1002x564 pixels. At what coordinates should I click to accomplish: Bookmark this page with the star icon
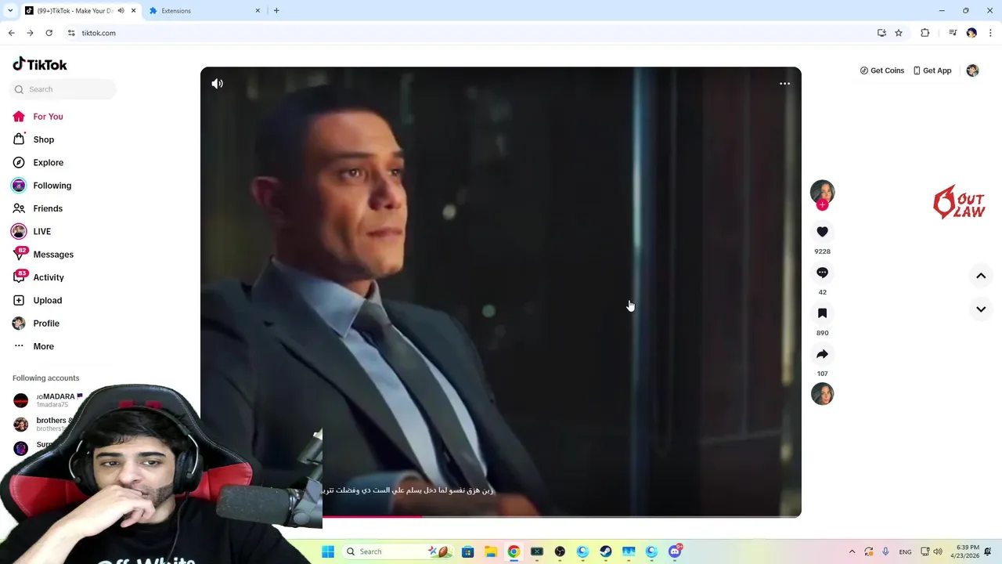tap(899, 33)
